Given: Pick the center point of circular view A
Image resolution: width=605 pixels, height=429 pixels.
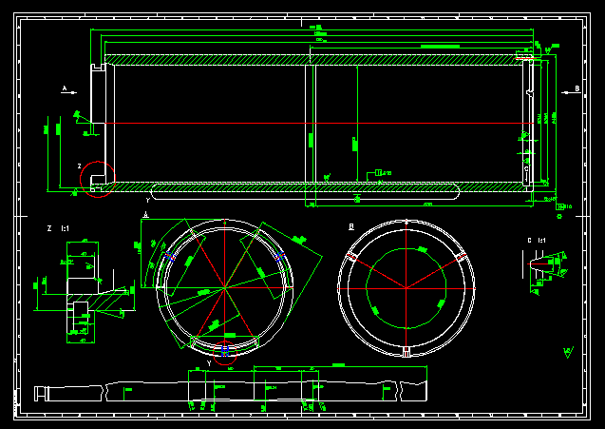Looking at the screenshot, I should (x=225, y=288).
